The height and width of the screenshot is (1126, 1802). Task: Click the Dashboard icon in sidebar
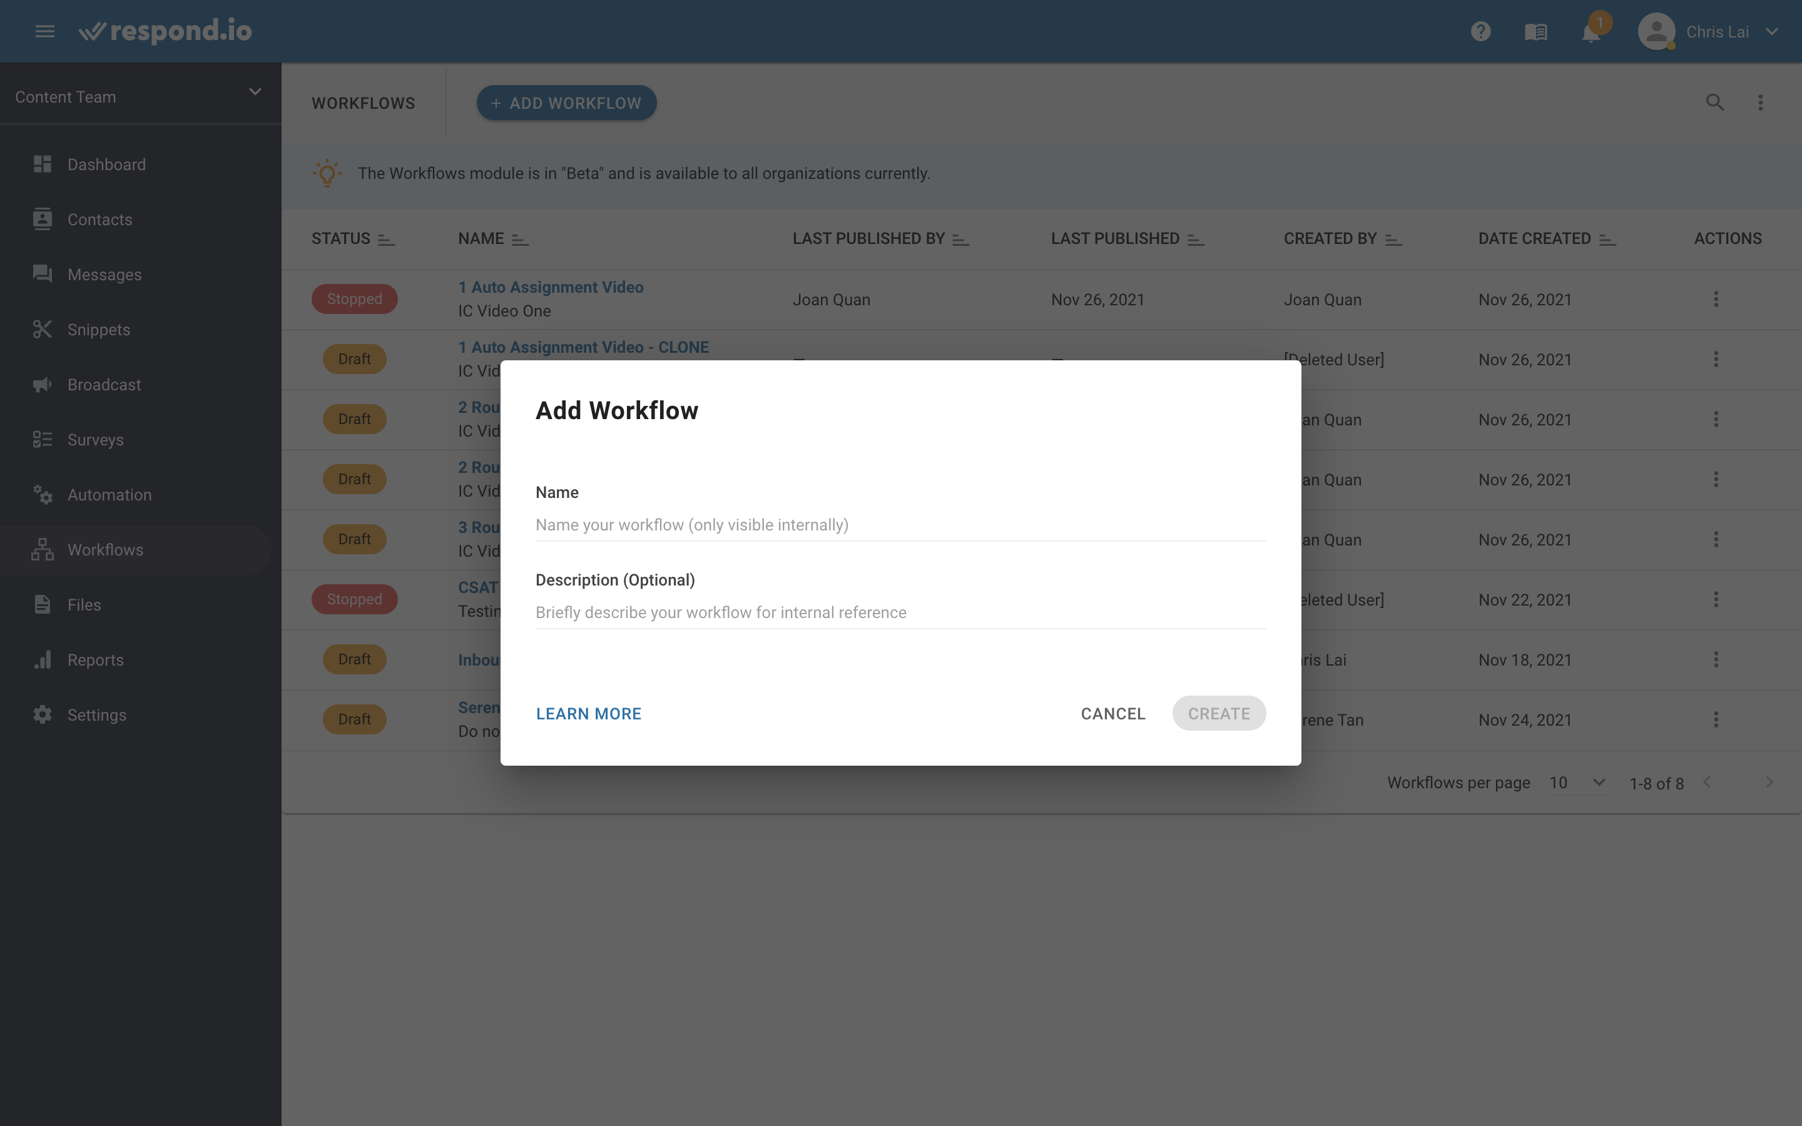[43, 163]
